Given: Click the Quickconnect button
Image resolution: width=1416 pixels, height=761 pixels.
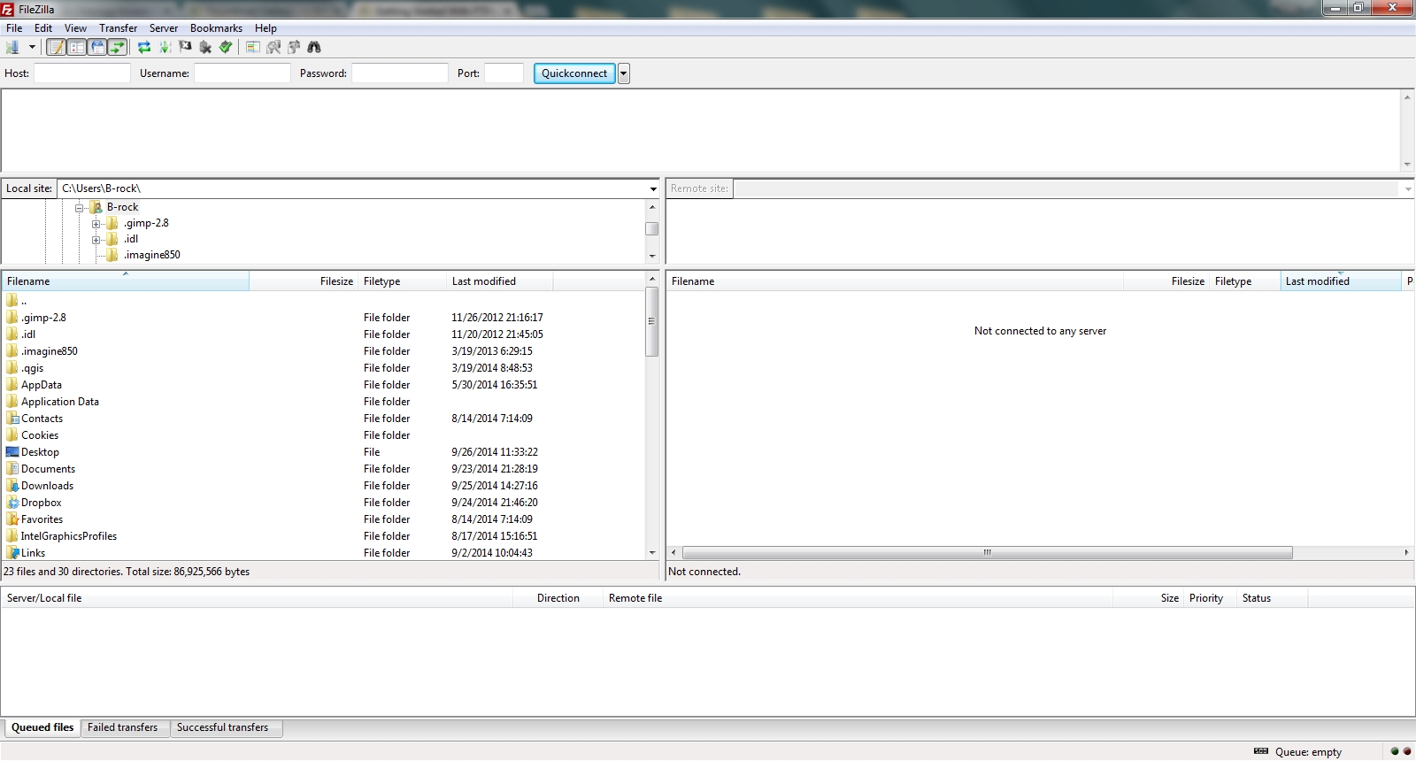Looking at the screenshot, I should pos(574,73).
